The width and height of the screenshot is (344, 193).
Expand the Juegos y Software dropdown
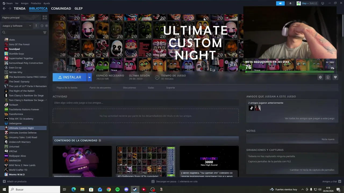(x=17, y=26)
